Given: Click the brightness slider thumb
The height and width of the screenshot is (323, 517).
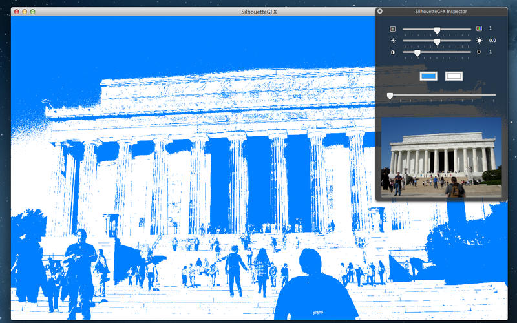Looking at the screenshot, I should pyautogui.click(x=437, y=41).
